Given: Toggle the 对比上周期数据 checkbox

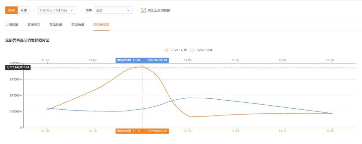Looking at the screenshot, I should (143, 10).
